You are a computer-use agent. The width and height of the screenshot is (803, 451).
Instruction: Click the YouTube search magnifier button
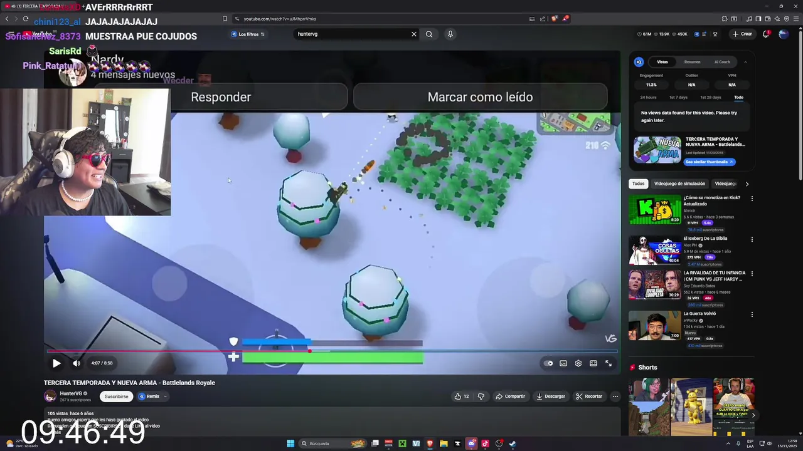429,34
